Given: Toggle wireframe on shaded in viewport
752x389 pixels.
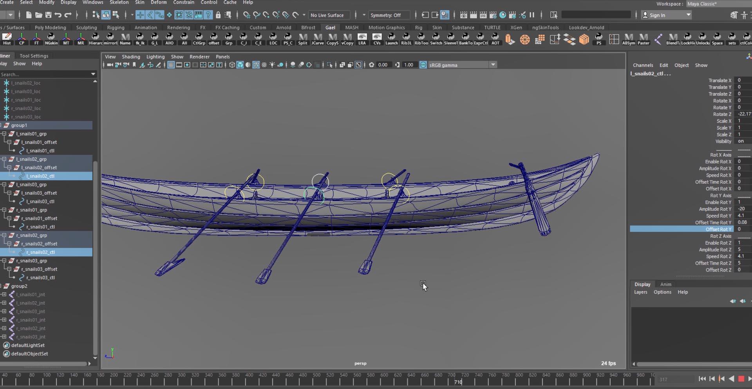Looking at the screenshot, I should coord(256,65).
